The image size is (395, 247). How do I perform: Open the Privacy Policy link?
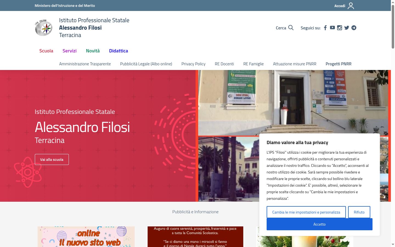pyautogui.click(x=193, y=64)
